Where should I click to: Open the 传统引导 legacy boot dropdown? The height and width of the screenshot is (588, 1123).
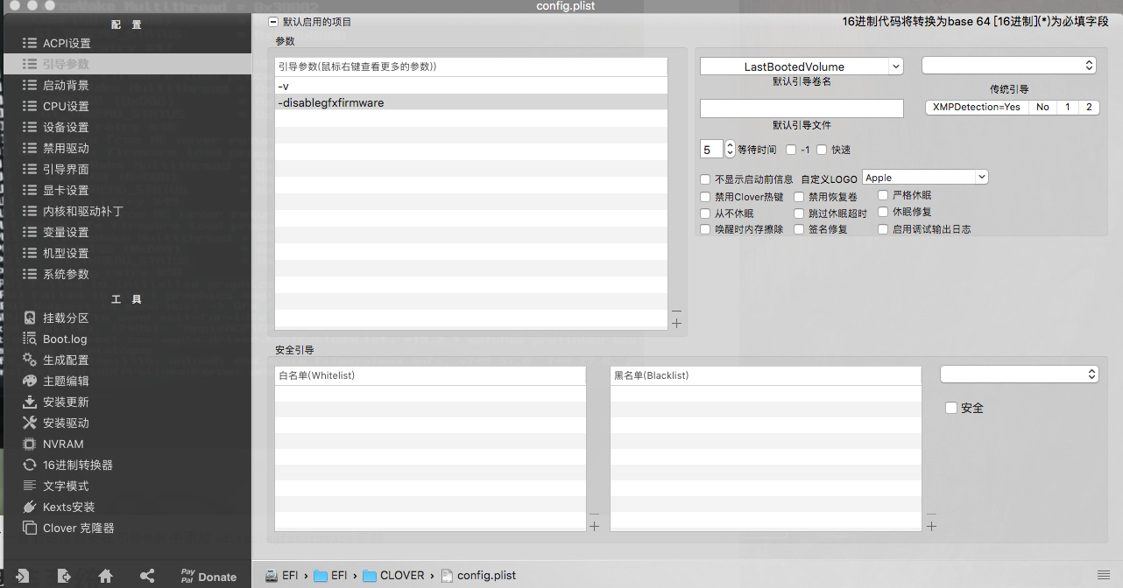pyautogui.click(x=1009, y=65)
